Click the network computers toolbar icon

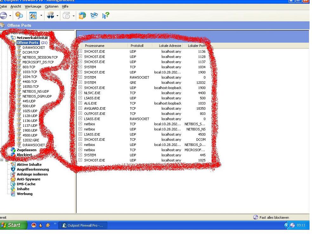(x=50, y=16)
